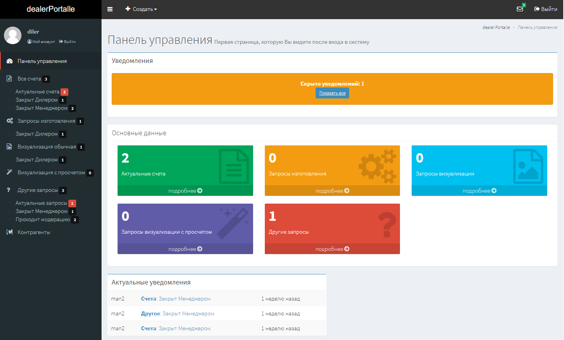
Task: Click the Показать все button
Action: click(x=332, y=93)
